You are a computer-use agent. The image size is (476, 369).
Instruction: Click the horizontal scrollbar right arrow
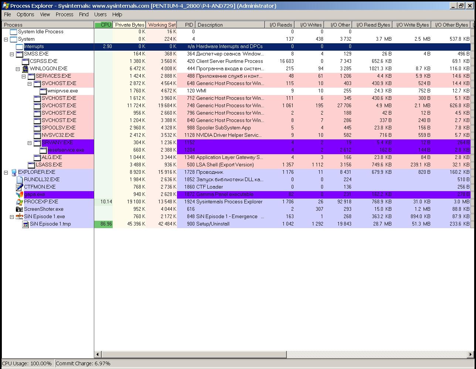pos(471,354)
